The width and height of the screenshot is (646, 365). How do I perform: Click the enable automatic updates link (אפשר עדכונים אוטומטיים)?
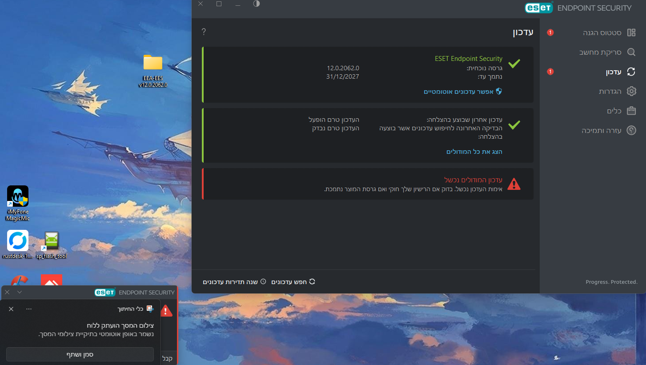pyautogui.click(x=462, y=92)
